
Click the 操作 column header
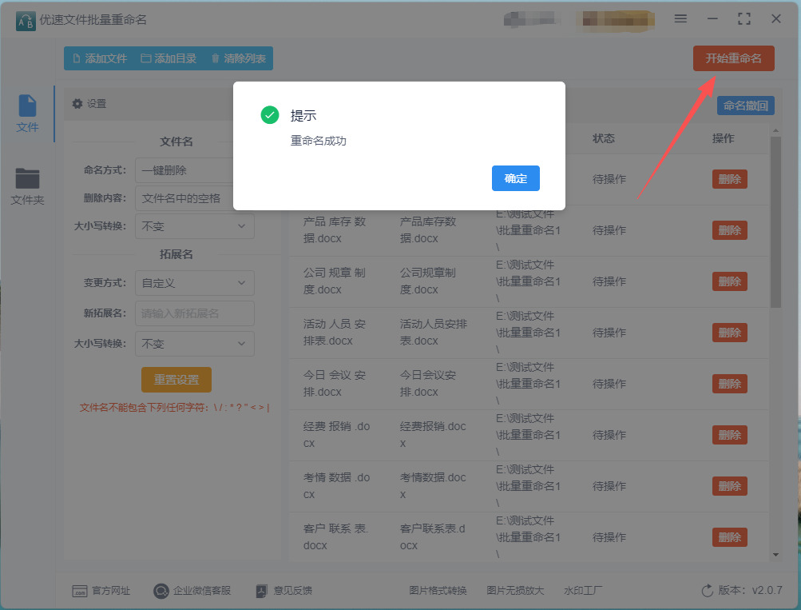click(723, 138)
